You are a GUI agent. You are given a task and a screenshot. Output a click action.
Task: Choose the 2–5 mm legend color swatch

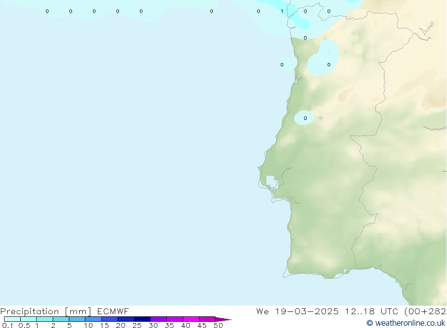point(61,319)
